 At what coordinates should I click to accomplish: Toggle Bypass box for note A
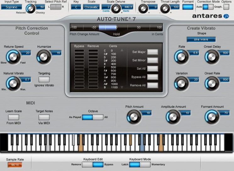click(x=79, y=80)
